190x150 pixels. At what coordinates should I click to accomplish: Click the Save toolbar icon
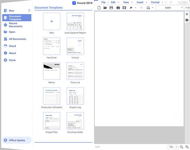point(111,8)
